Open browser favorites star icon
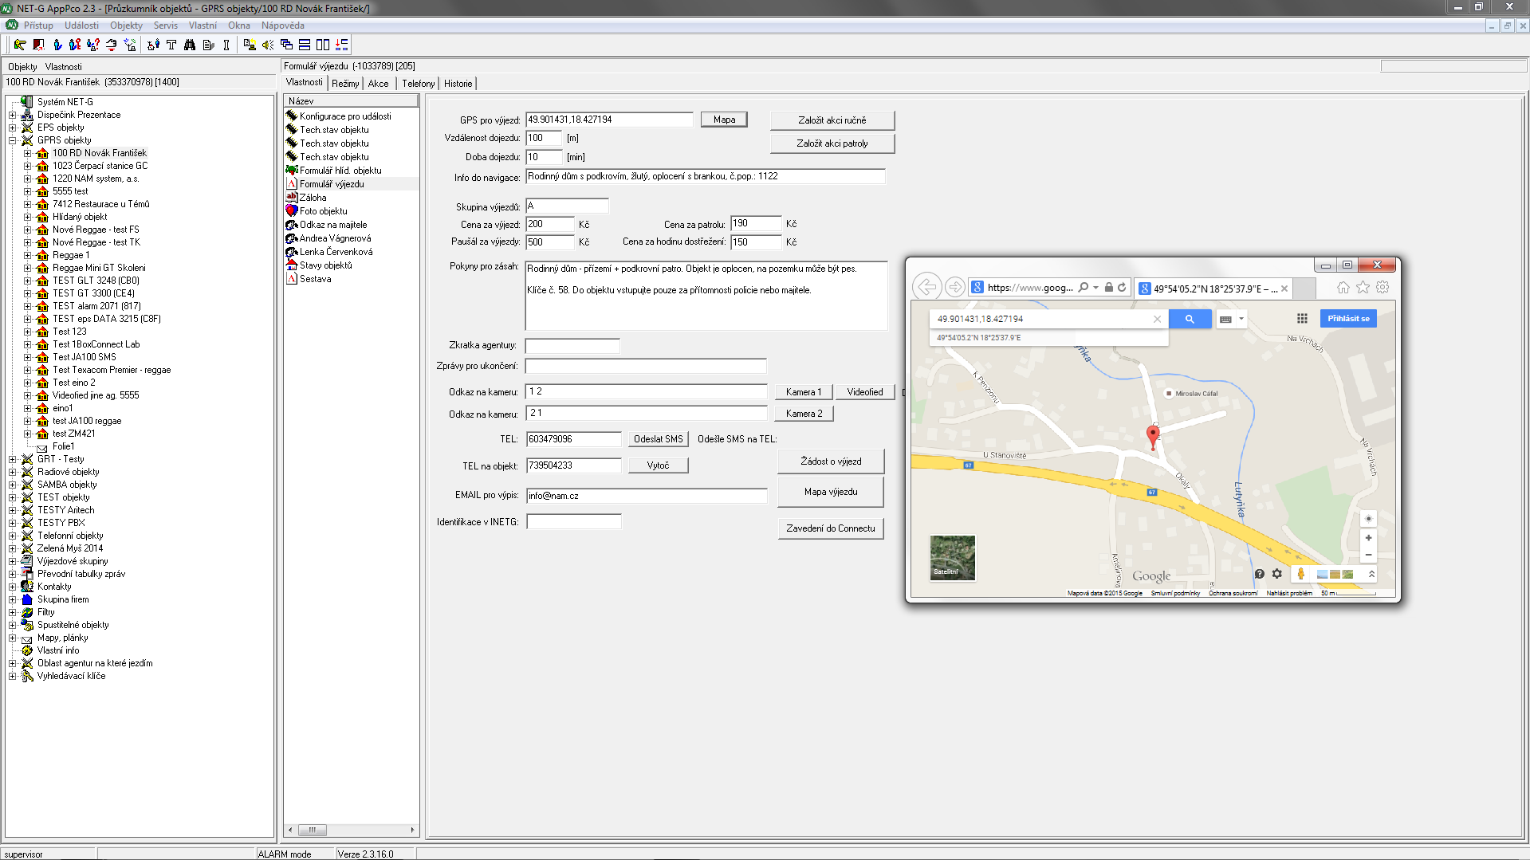 [x=1363, y=288]
